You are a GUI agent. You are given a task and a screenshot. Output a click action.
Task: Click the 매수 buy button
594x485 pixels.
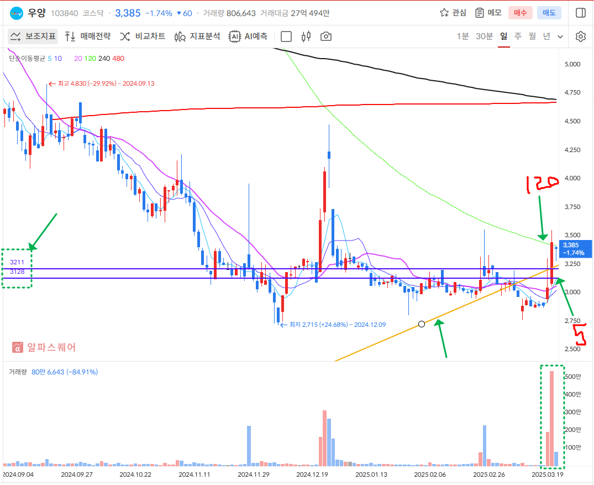point(520,13)
